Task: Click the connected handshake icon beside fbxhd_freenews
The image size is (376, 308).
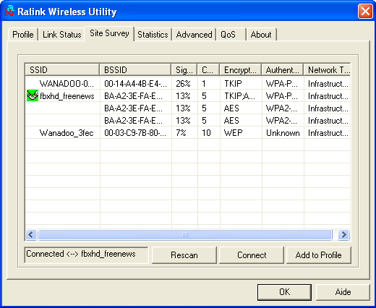Action: pyautogui.click(x=33, y=95)
